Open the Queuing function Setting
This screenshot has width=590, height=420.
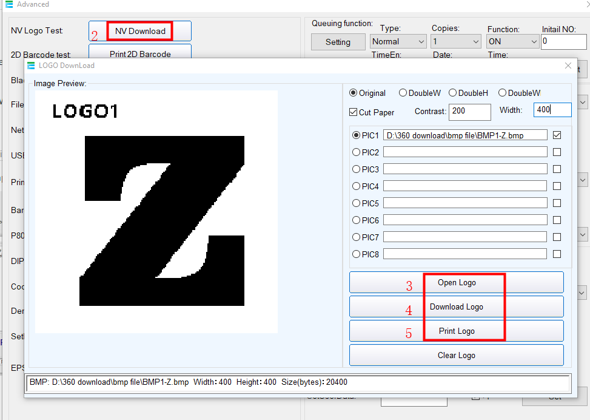(x=338, y=42)
